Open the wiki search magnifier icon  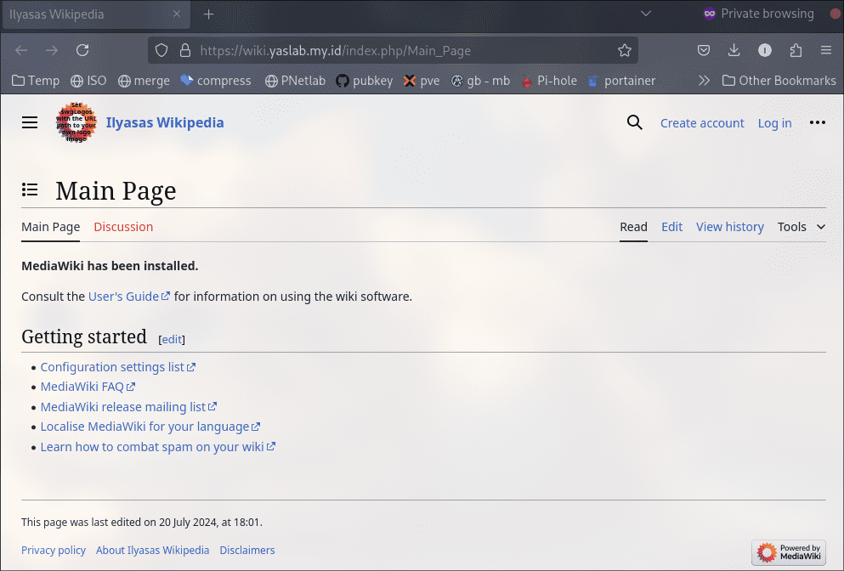click(635, 122)
